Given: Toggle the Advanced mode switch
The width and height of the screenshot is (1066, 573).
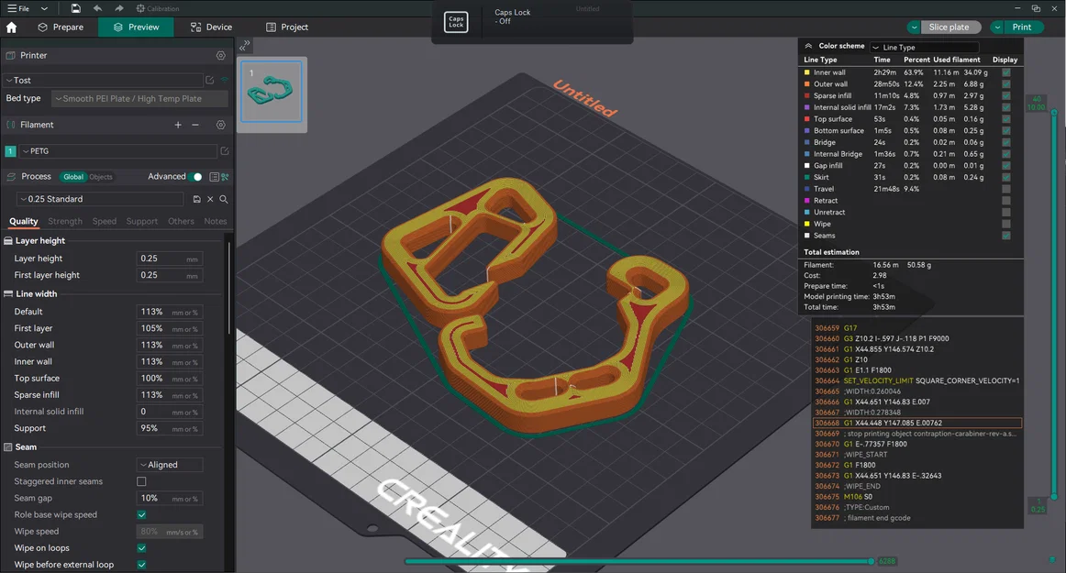Looking at the screenshot, I should [x=195, y=177].
